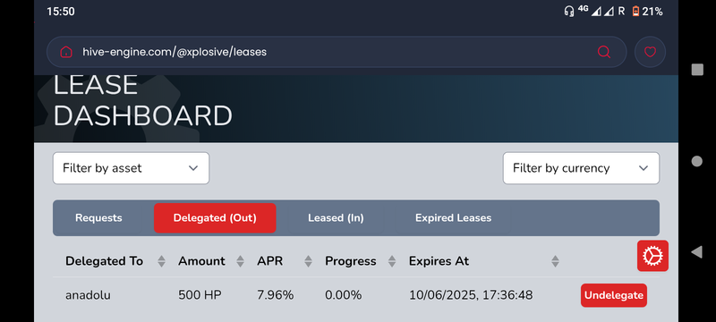Tap Android recent apps square button
This screenshot has height=322, width=716.
click(697, 70)
